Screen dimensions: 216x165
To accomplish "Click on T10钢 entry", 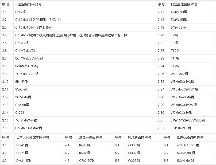I will (175, 51).
